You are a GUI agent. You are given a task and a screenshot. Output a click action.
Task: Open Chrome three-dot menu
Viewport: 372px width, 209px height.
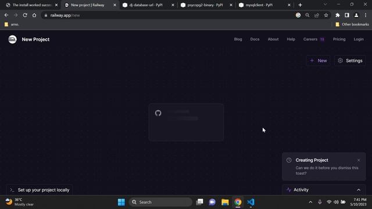[366, 15]
